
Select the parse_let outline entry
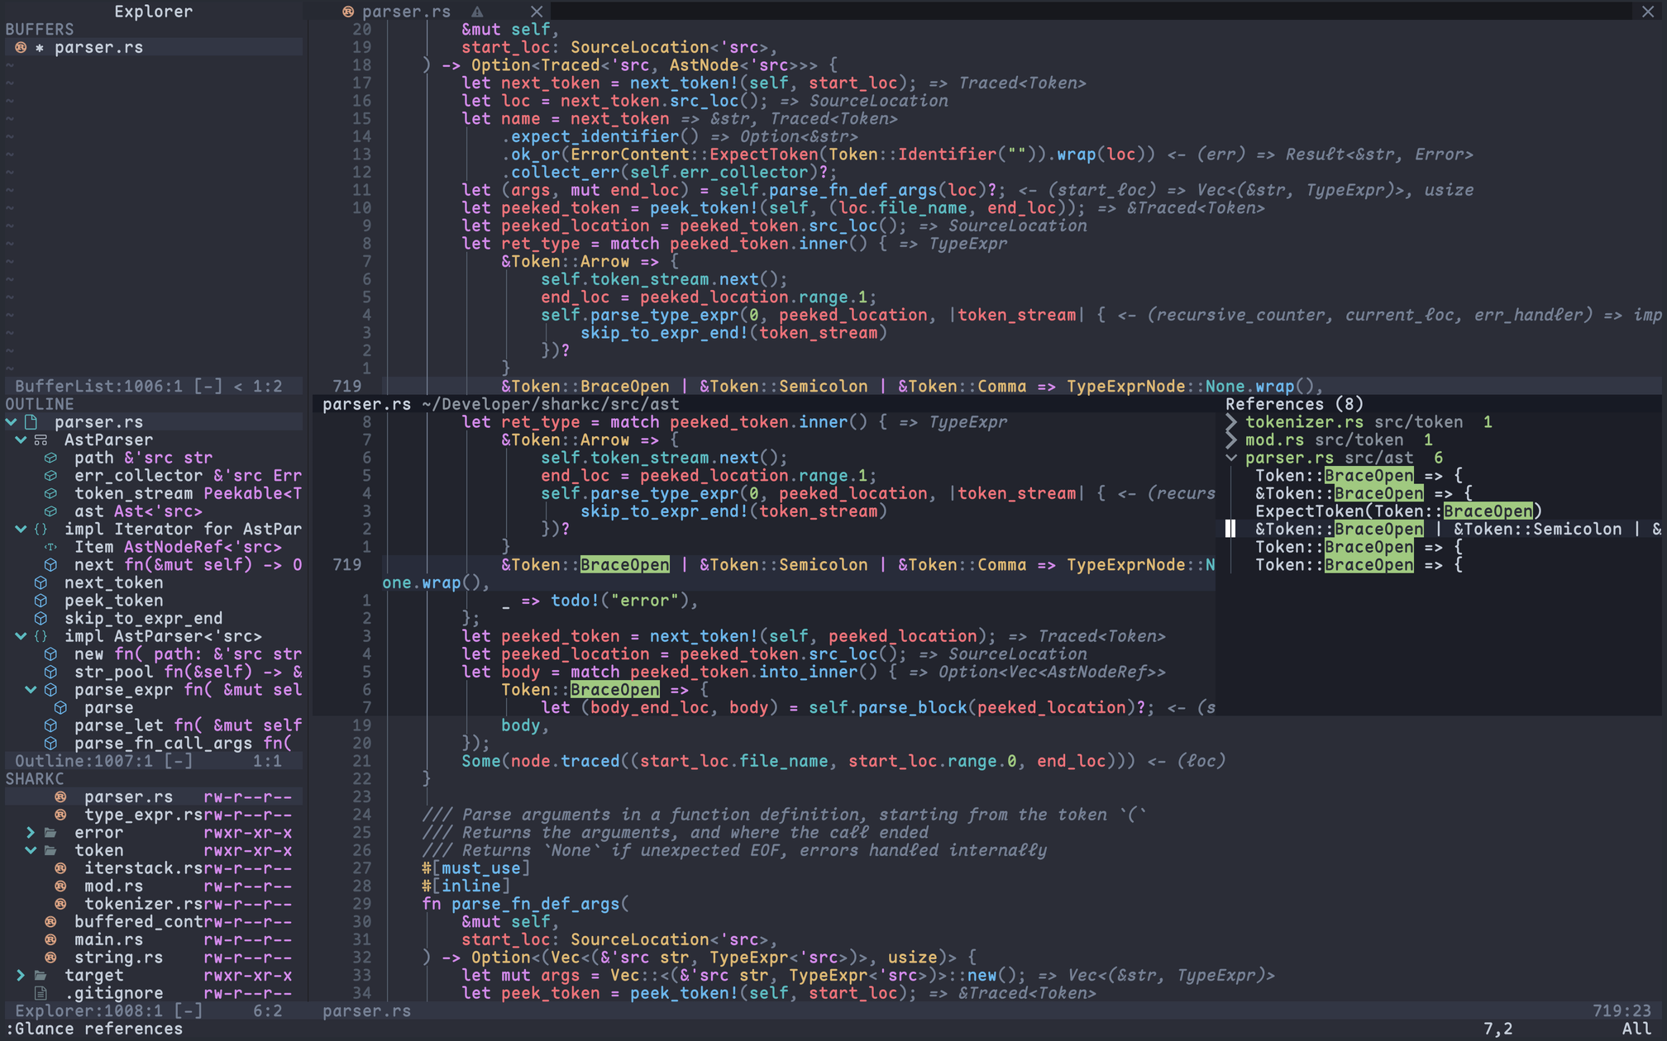(119, 725)
